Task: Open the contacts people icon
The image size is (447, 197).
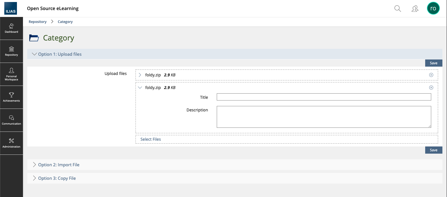Action: (415, 9)
